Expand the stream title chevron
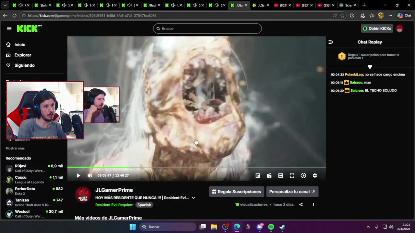The height and width of the screenshot is (233, 415). point(194,198)
